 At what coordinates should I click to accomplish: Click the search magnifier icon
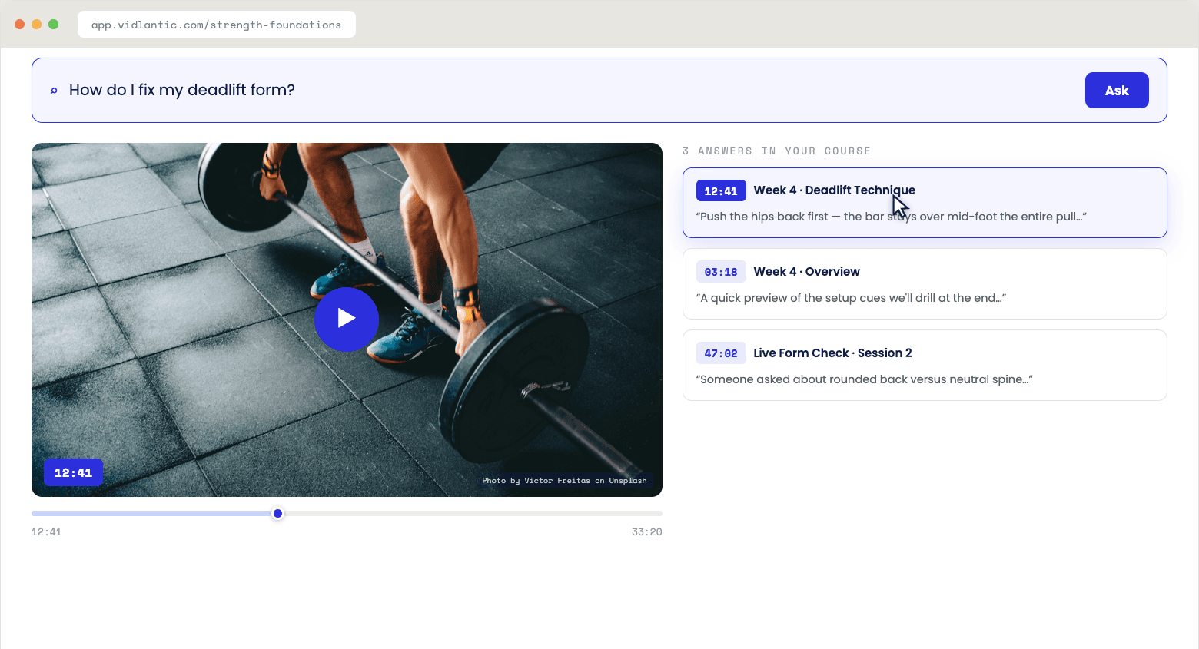[54, 91]
